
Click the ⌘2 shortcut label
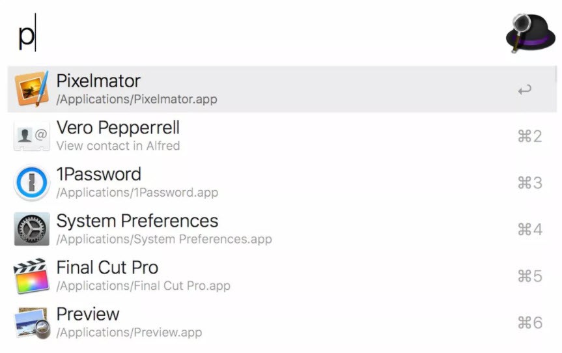[x=529, y=136]
